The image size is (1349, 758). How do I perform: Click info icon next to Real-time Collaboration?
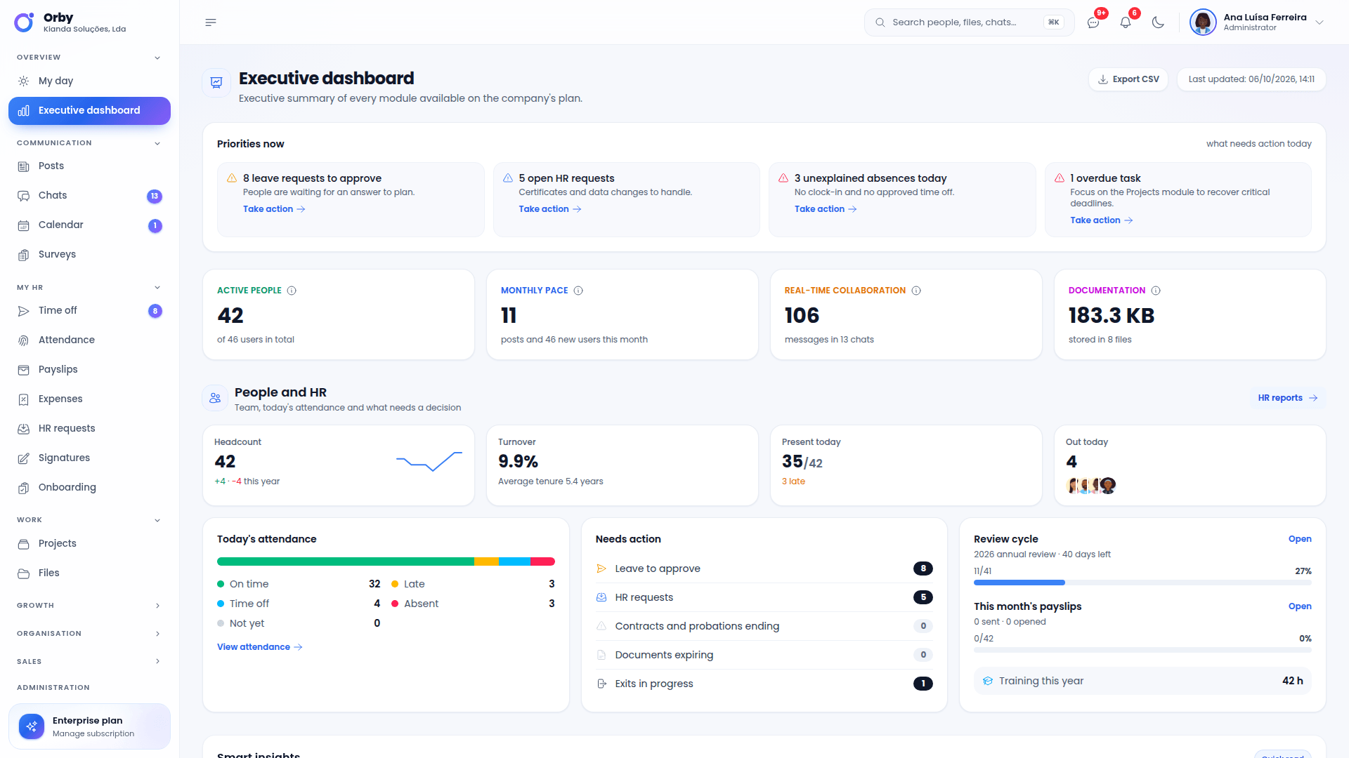916,291
